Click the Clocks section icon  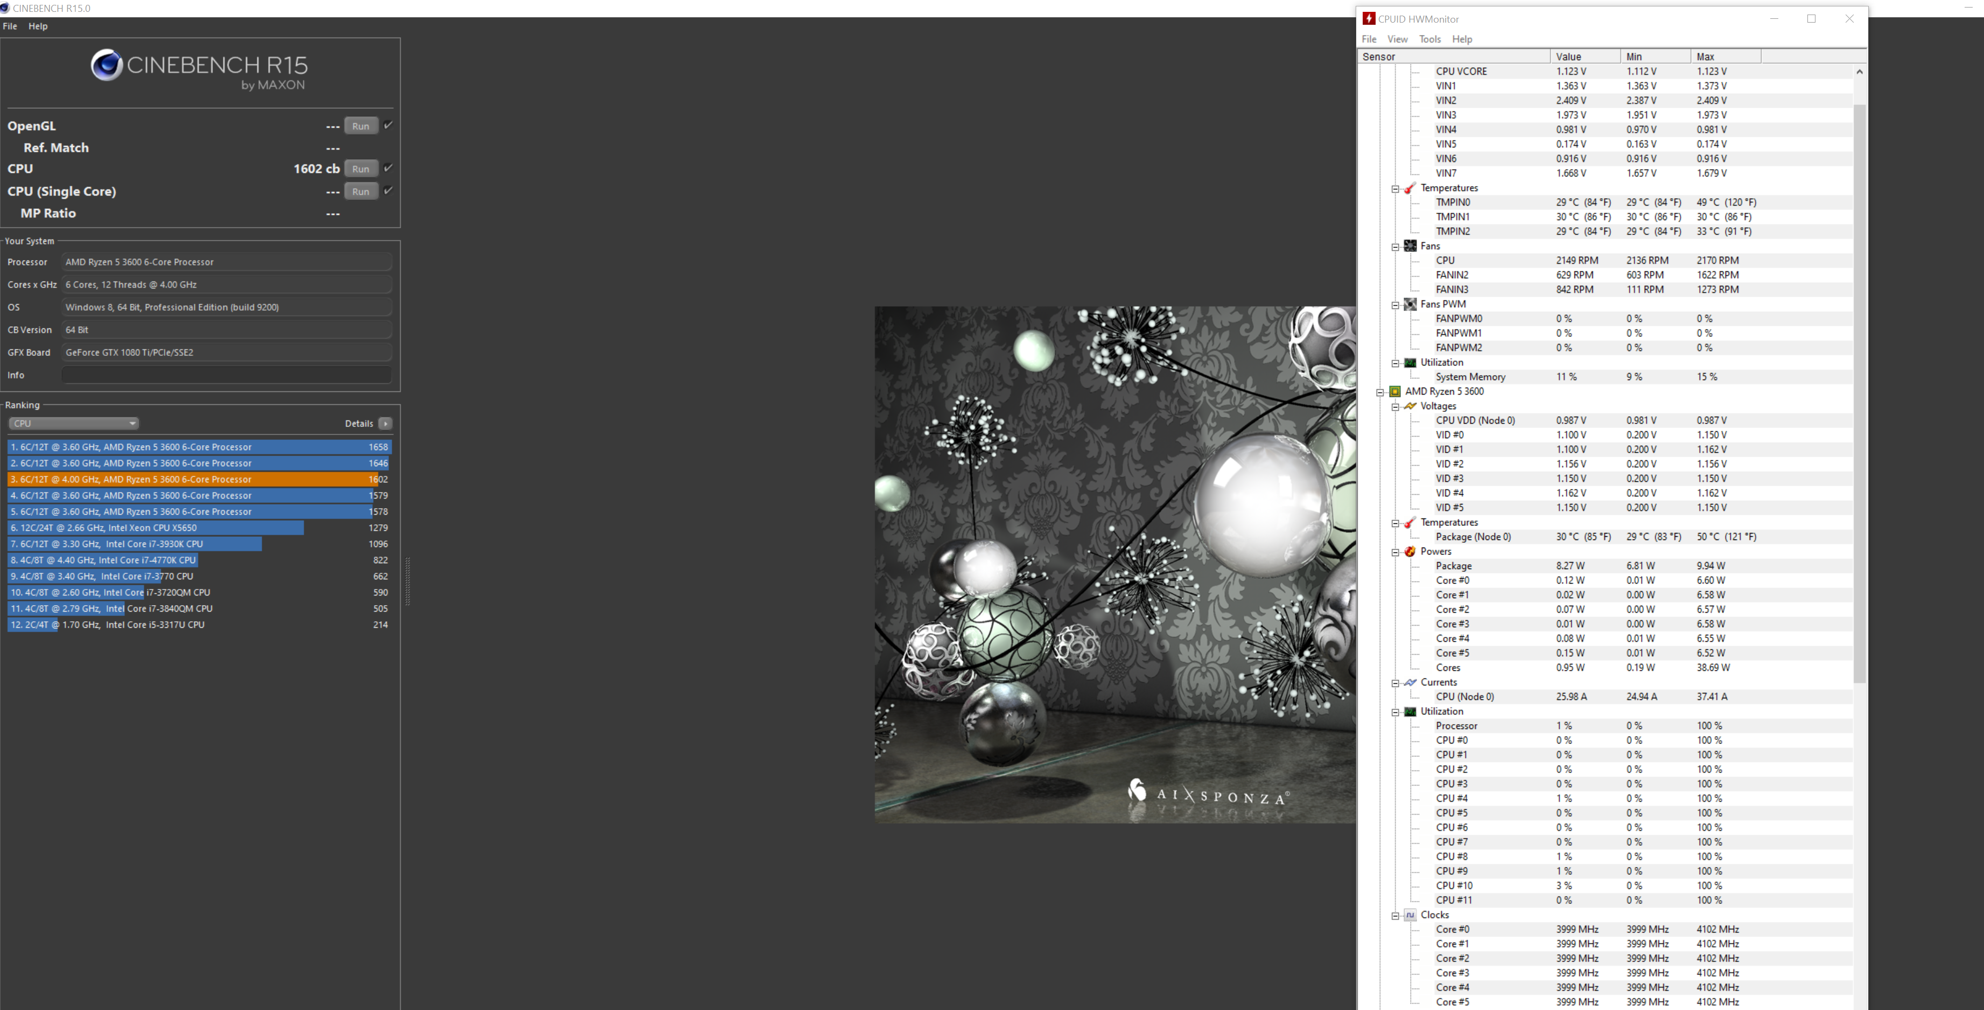1410,915
